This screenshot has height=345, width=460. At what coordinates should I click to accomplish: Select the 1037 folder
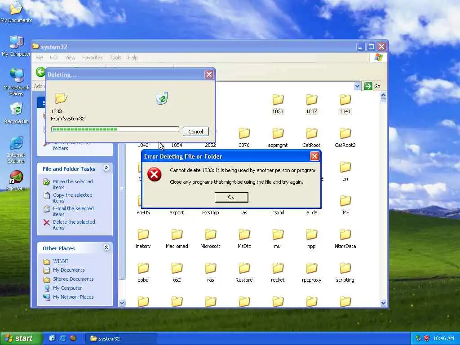coord(312,104)
